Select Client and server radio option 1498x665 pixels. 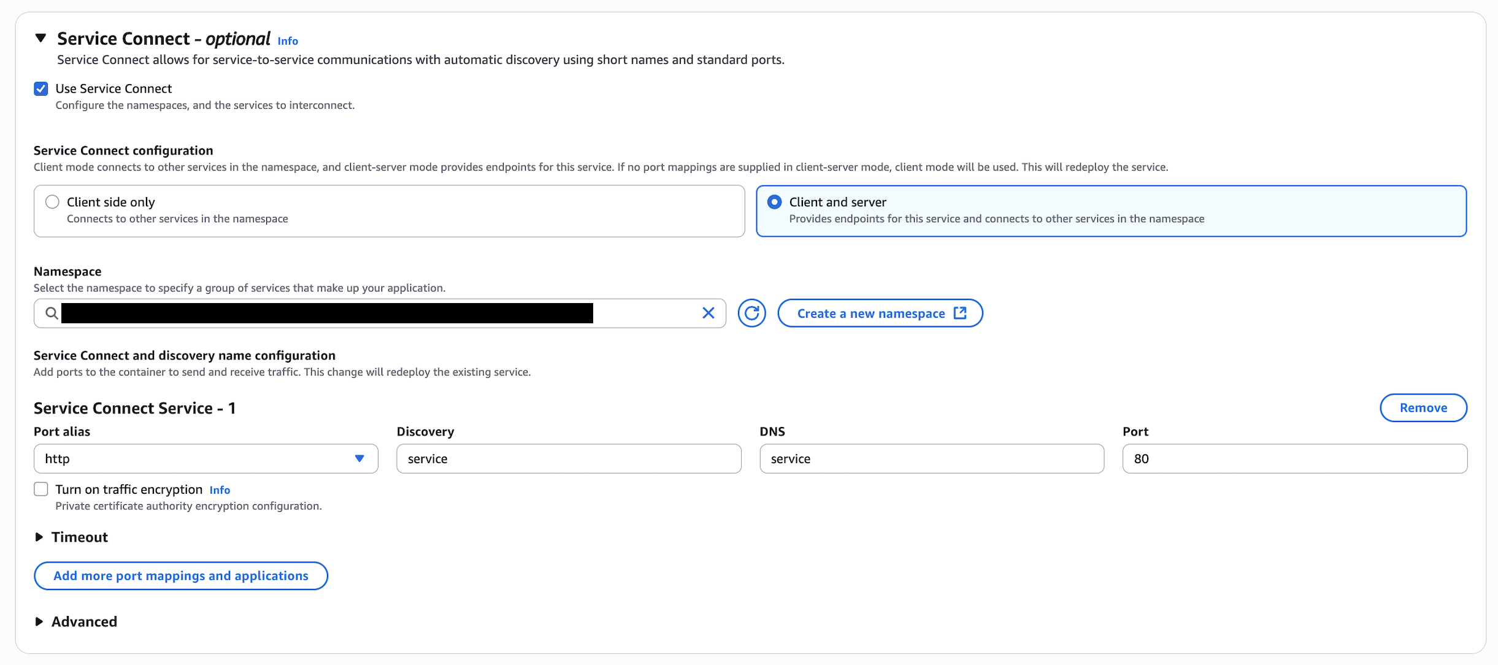click(774, 202)
